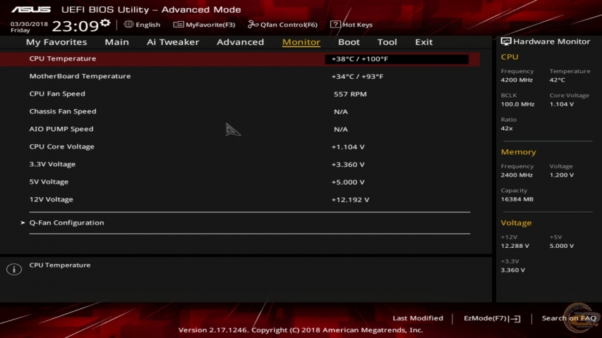Click the Voltage heading in Hardware Monitor
The width and height of the screenshot is (602, 338).
click(x=516, y=223)
